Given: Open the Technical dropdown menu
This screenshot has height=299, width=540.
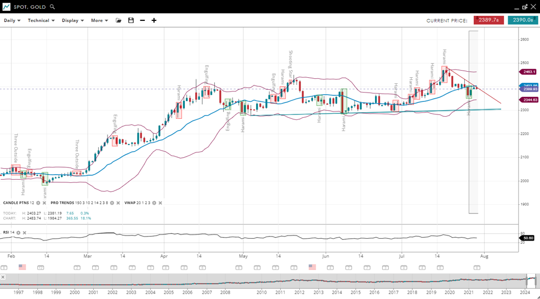Looking at the screenshot, I should point(41,20).
